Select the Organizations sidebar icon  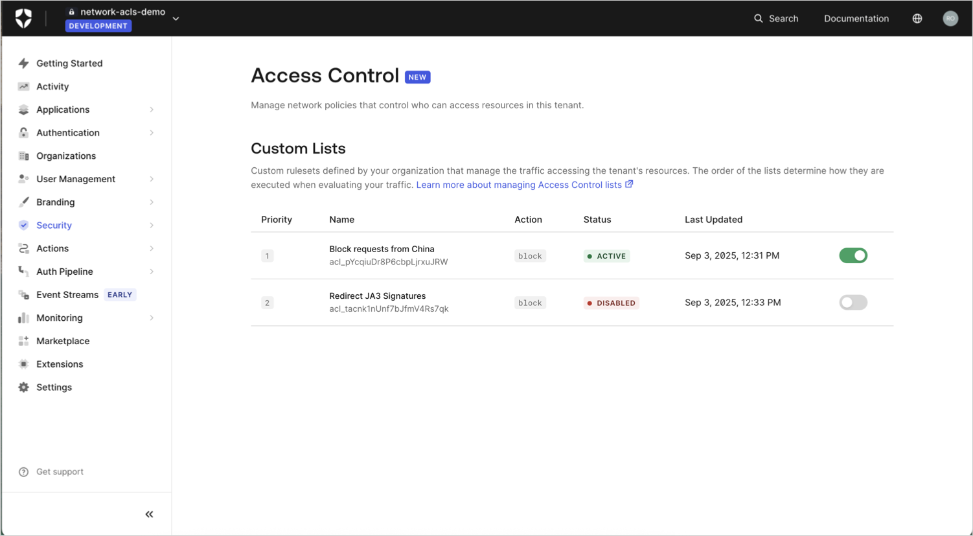[x=23, y=156]
